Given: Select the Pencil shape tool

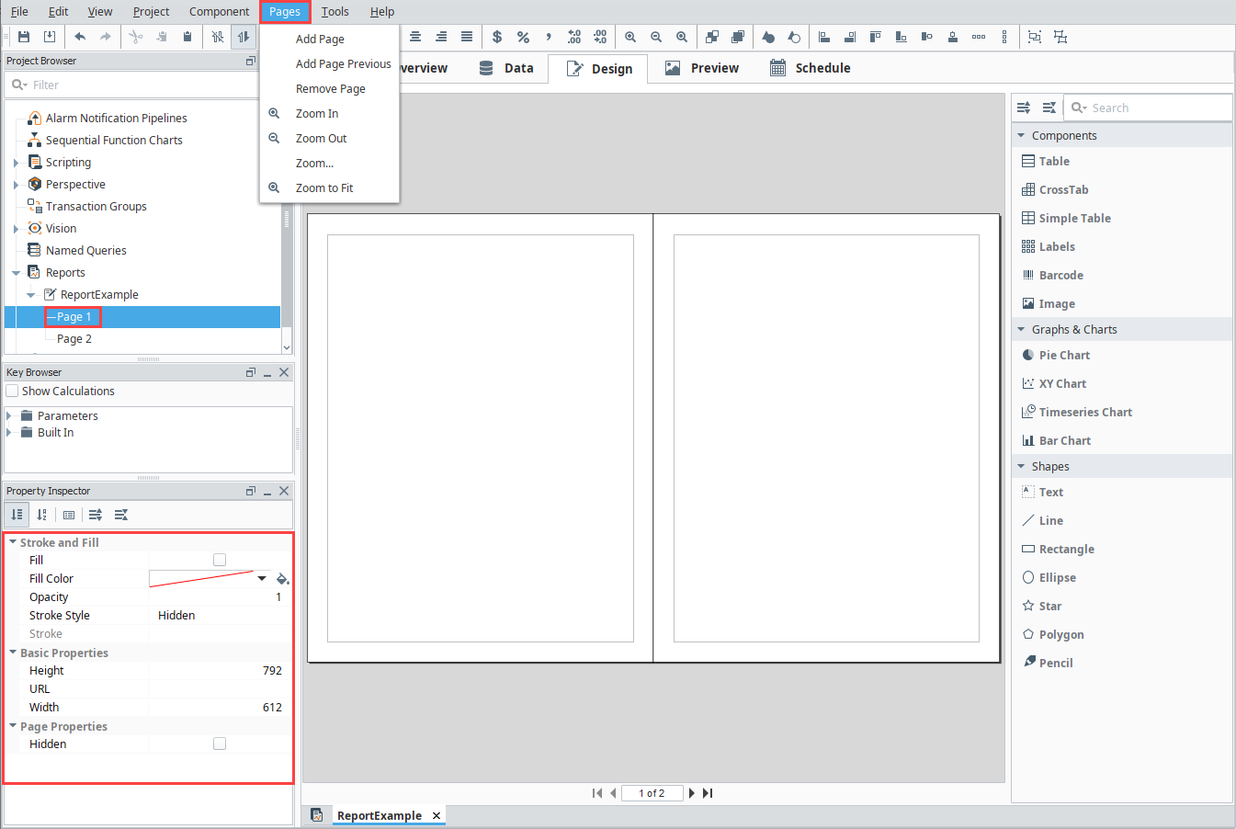Looking at the screenshot, I should click(x=1048, y=663).
